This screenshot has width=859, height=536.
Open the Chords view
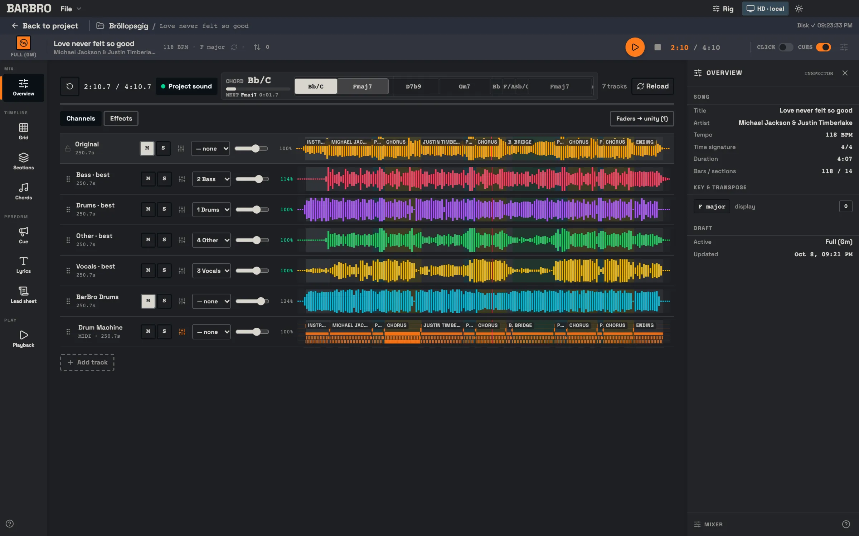click(x=23, y=191)
